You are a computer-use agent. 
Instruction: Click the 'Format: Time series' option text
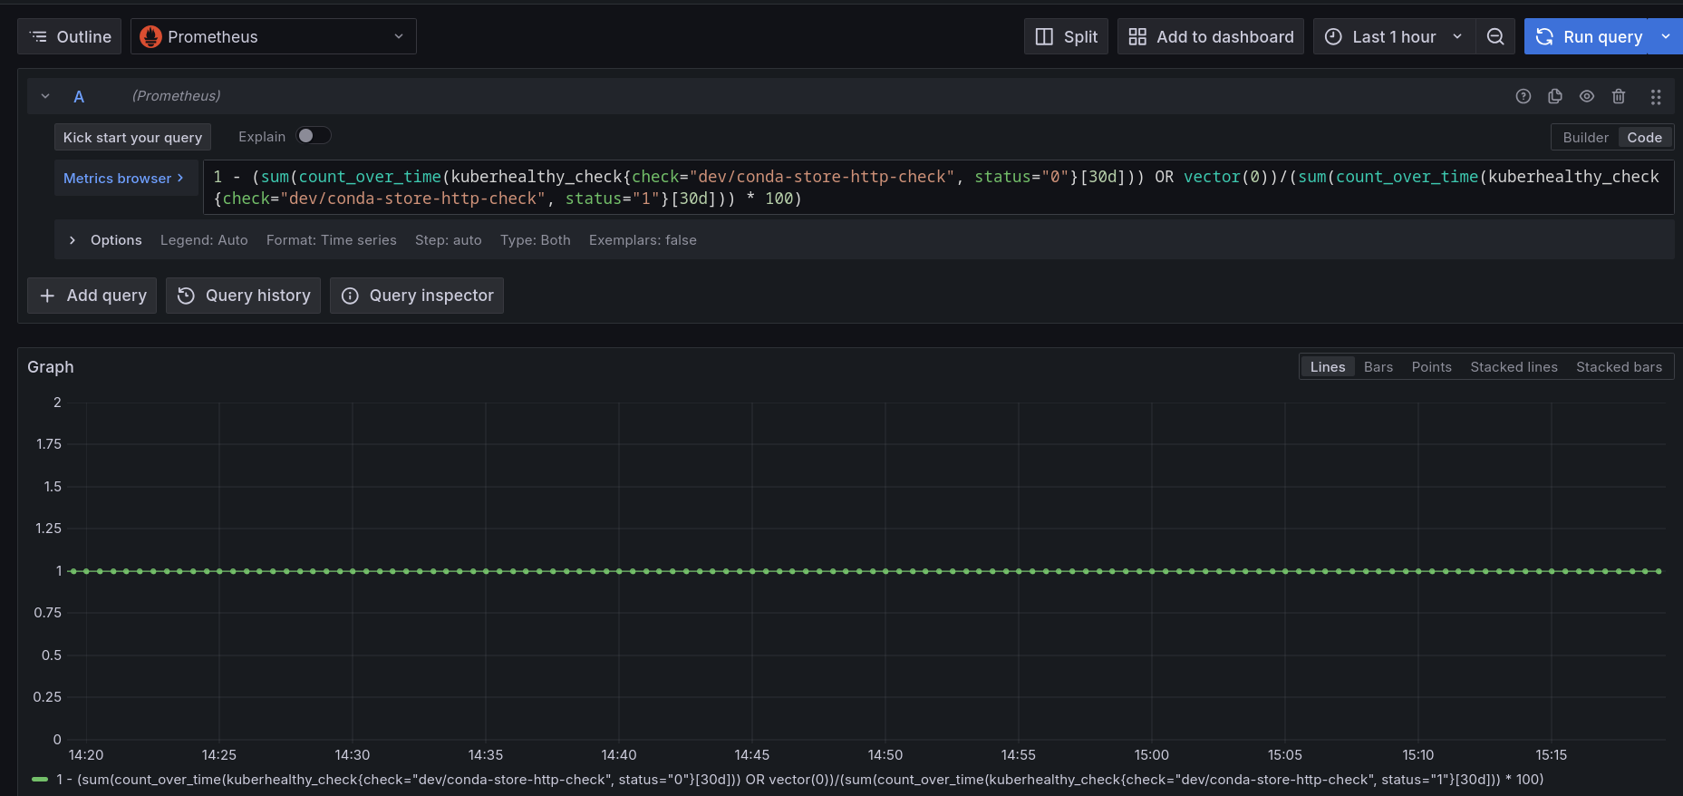point(332,239)
